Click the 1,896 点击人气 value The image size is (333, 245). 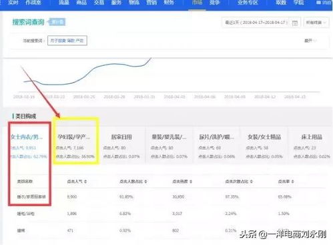pos(72,214)
